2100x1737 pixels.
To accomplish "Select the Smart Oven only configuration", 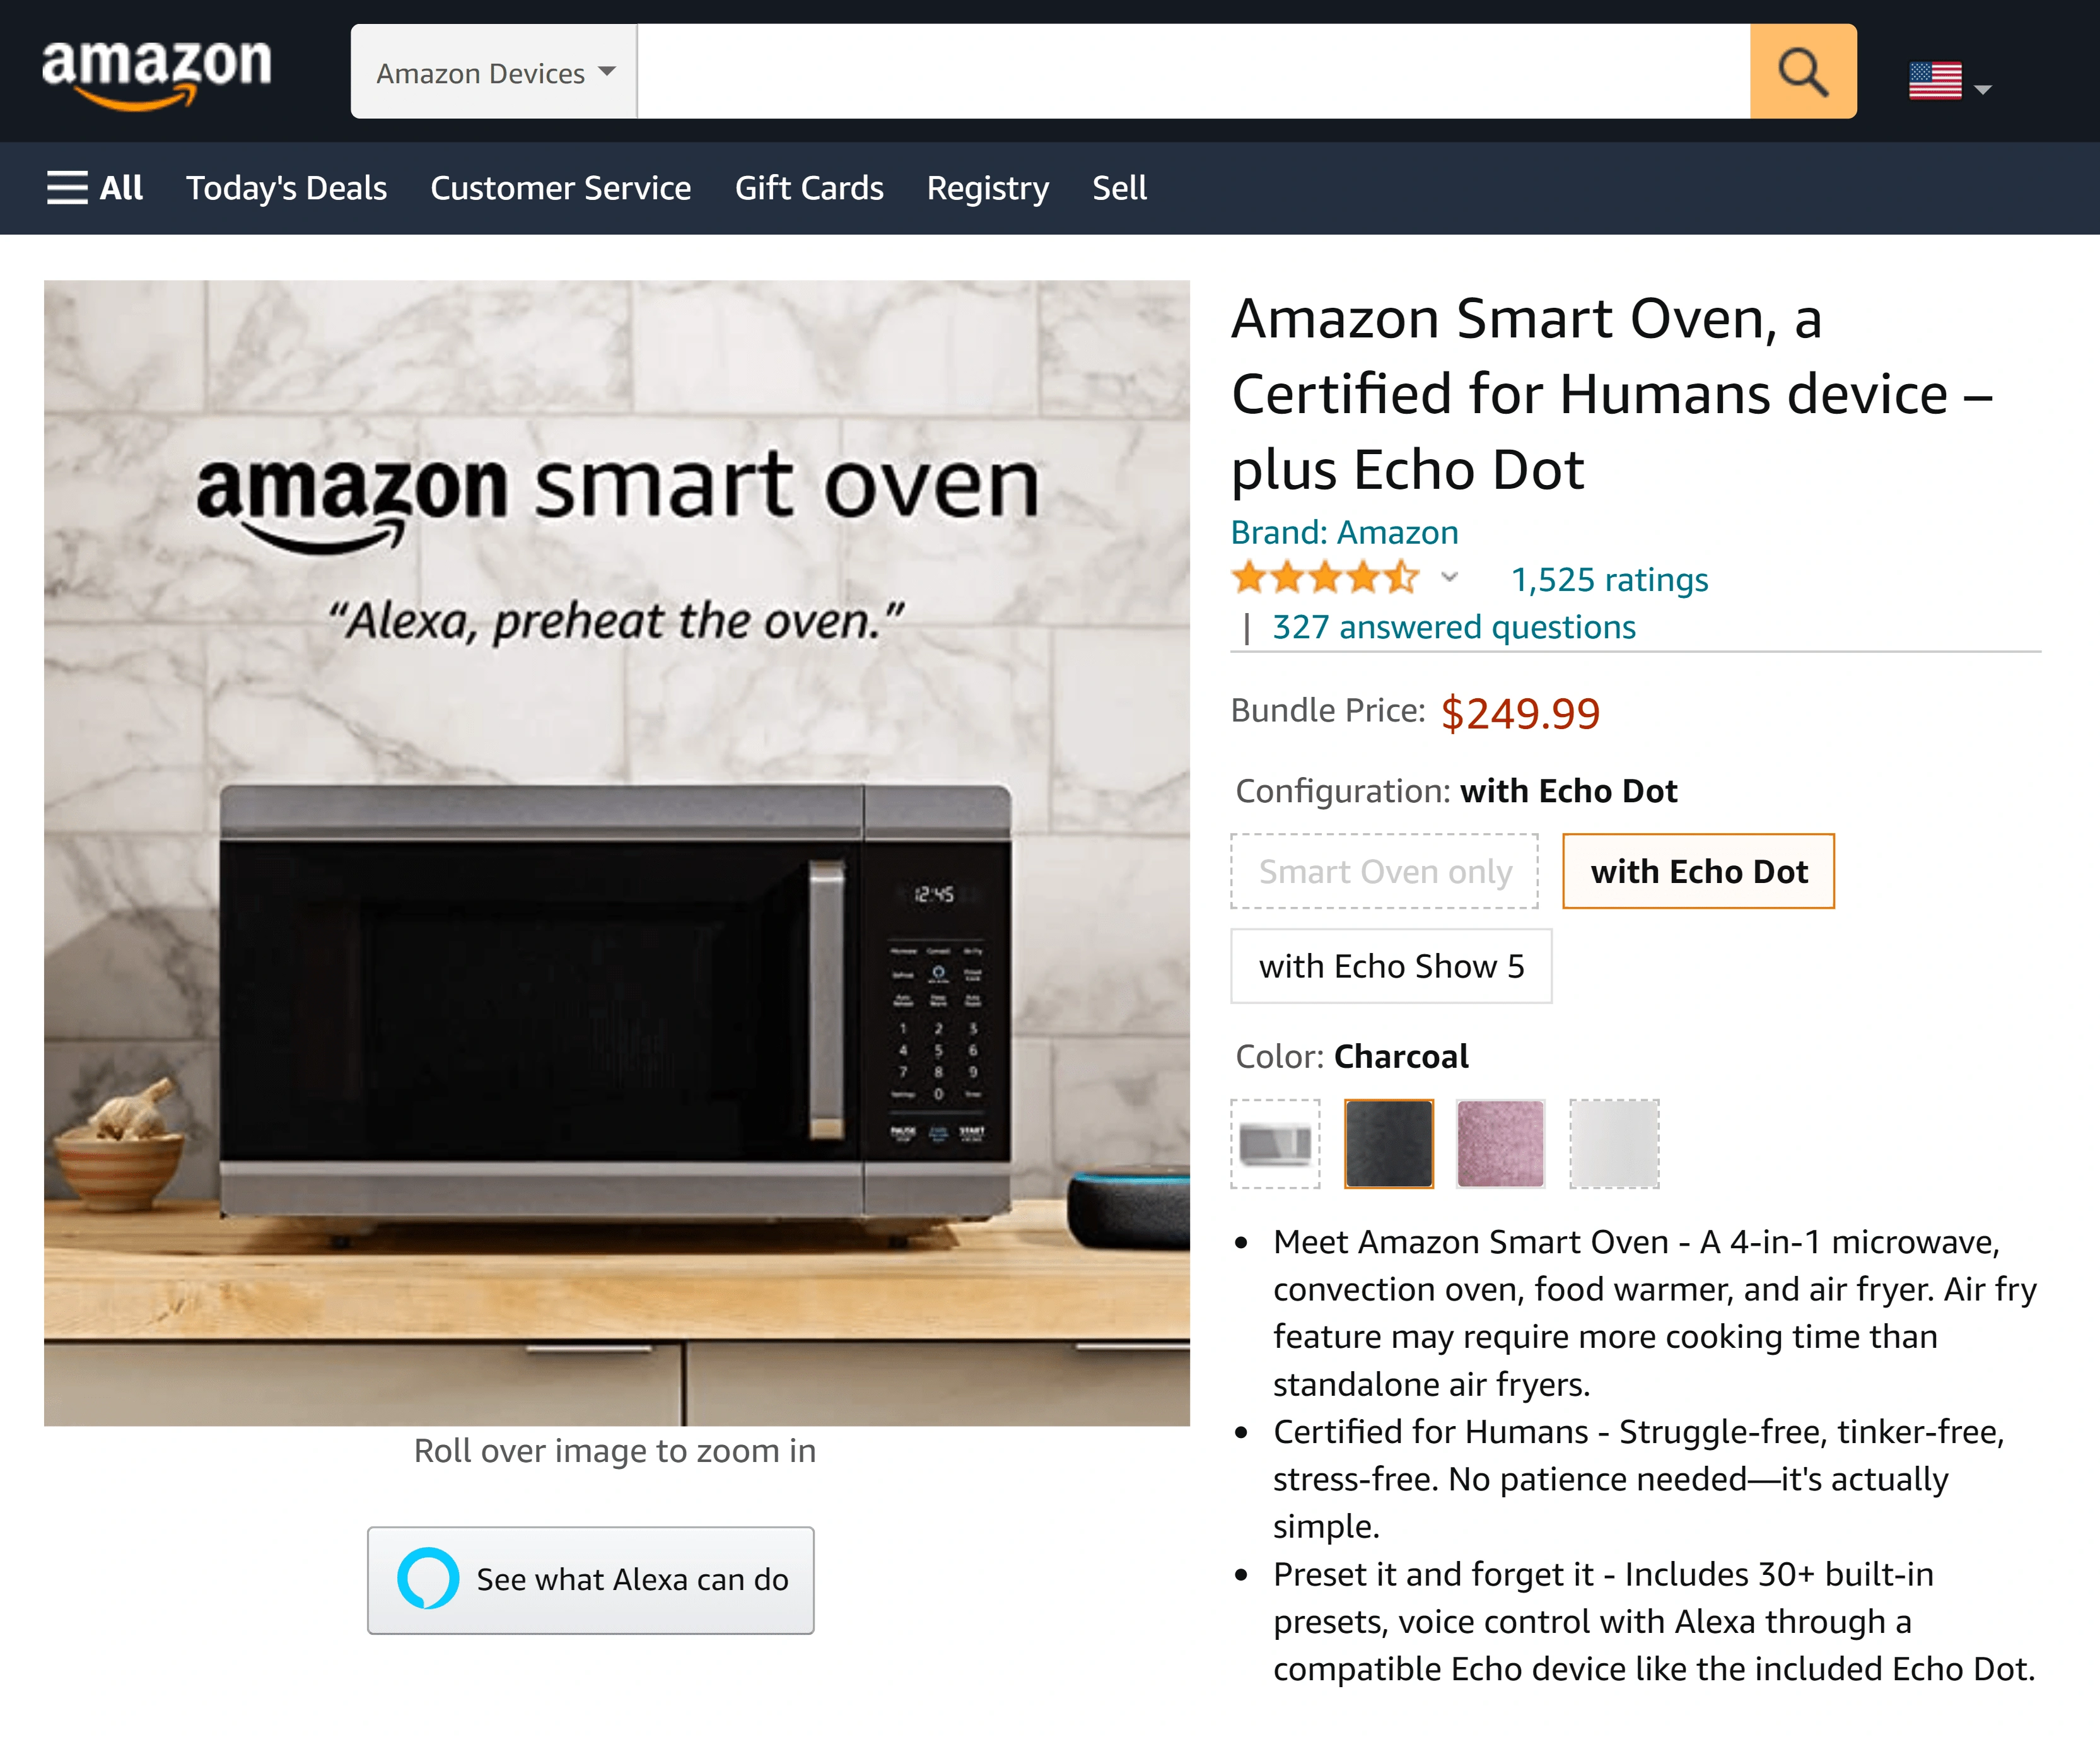I will click(1384, 871).
